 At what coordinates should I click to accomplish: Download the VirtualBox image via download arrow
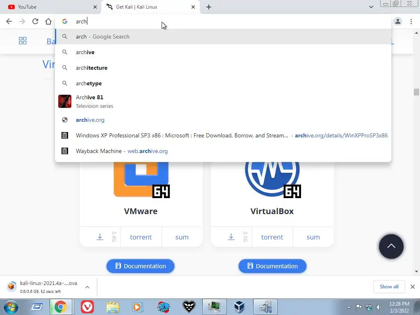pos(231,237)
